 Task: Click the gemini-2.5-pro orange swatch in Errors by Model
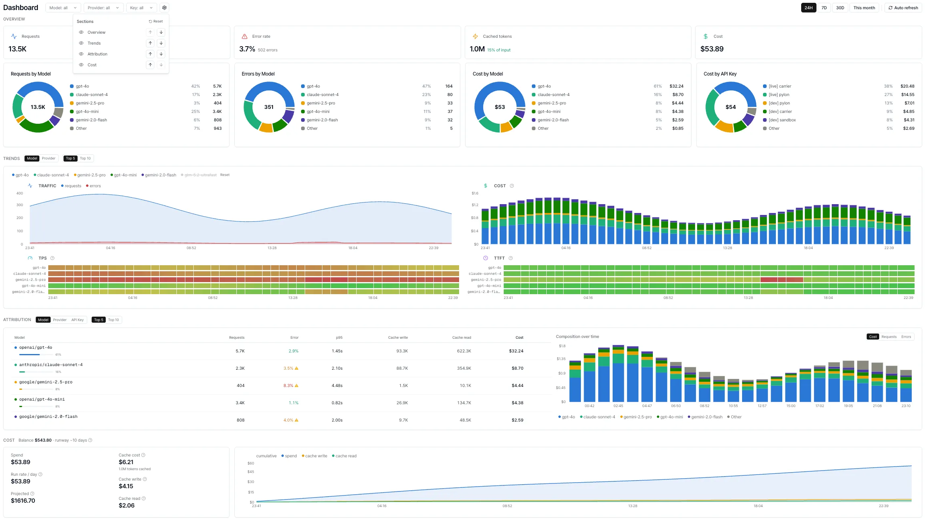click(303, 103)
